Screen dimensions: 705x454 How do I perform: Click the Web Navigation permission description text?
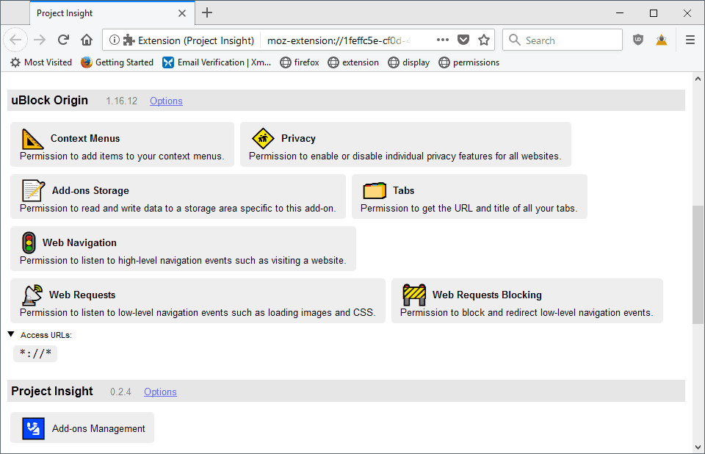click(x=183, y=261)
